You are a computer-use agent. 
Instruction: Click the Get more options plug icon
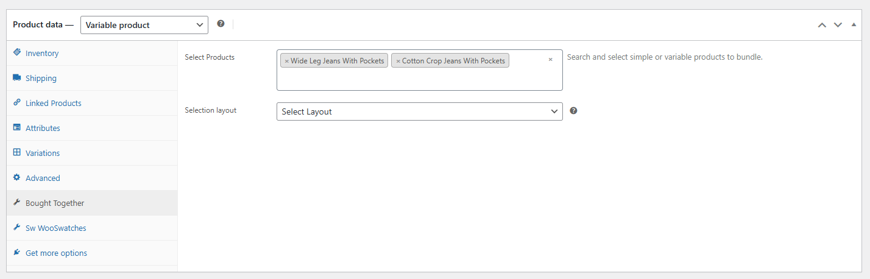coord(17,253)
